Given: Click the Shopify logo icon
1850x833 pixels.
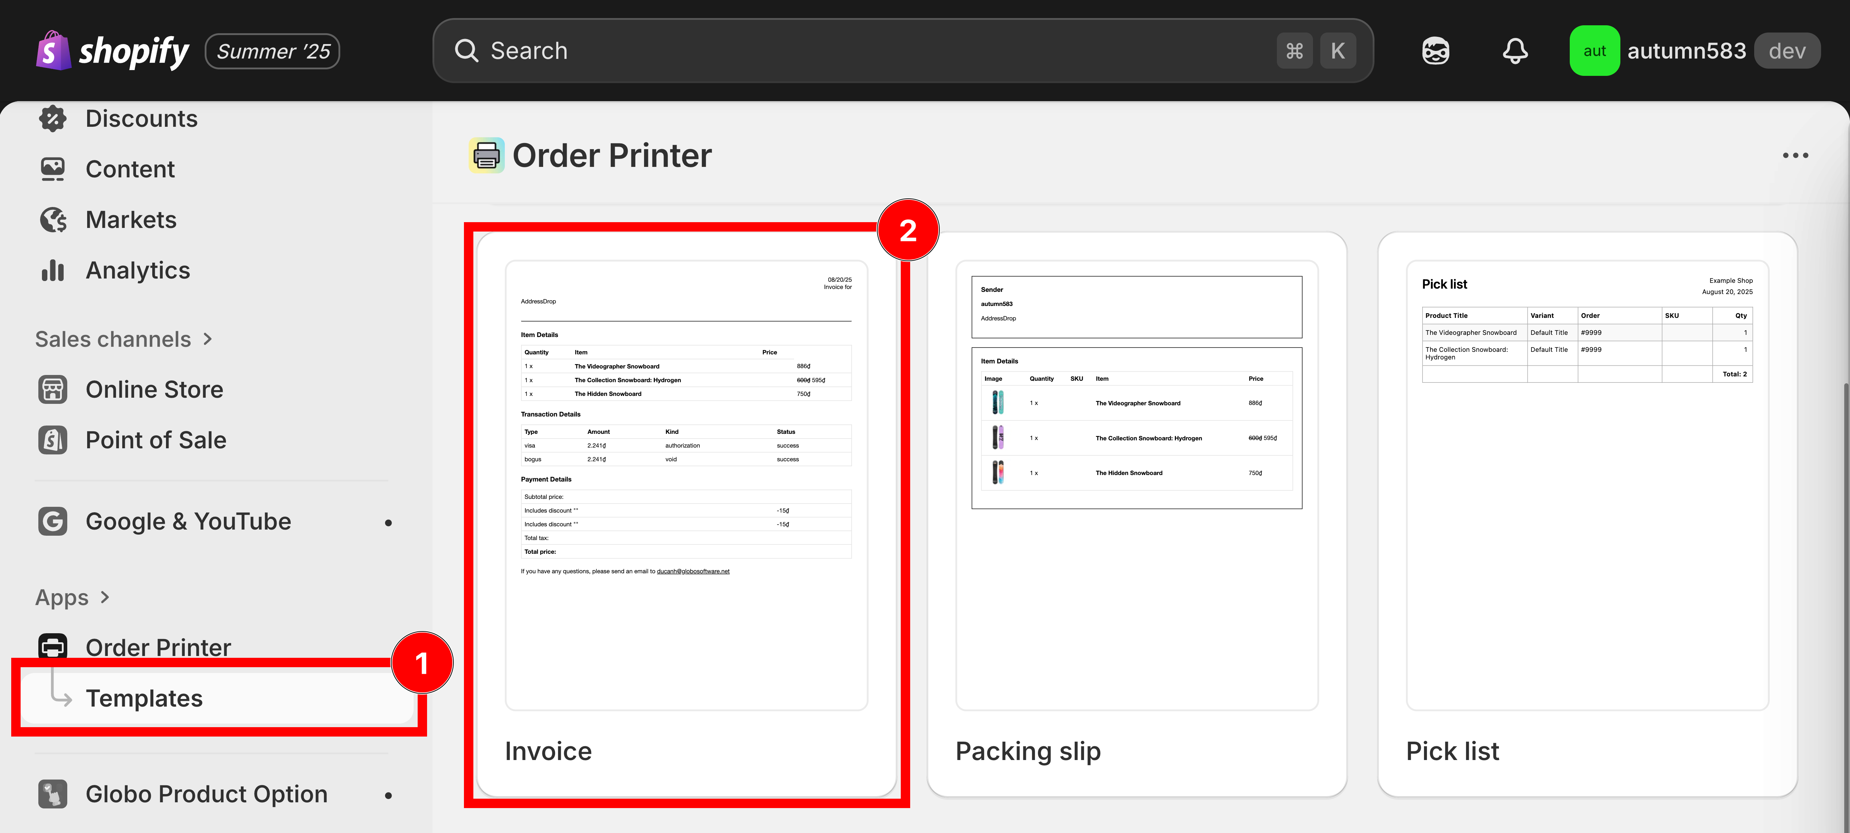Looking at the screenshot, I should point(54,50).
